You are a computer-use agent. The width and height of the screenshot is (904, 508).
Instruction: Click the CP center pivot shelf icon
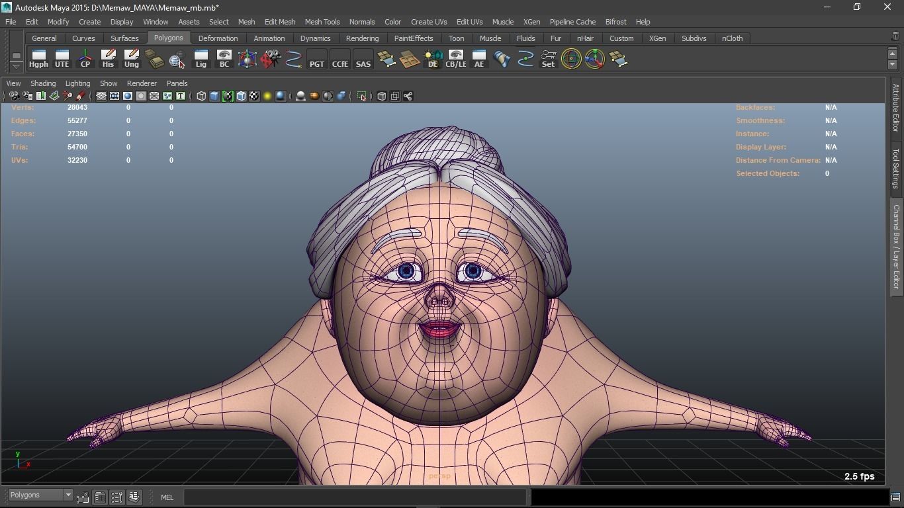[85, 59]
